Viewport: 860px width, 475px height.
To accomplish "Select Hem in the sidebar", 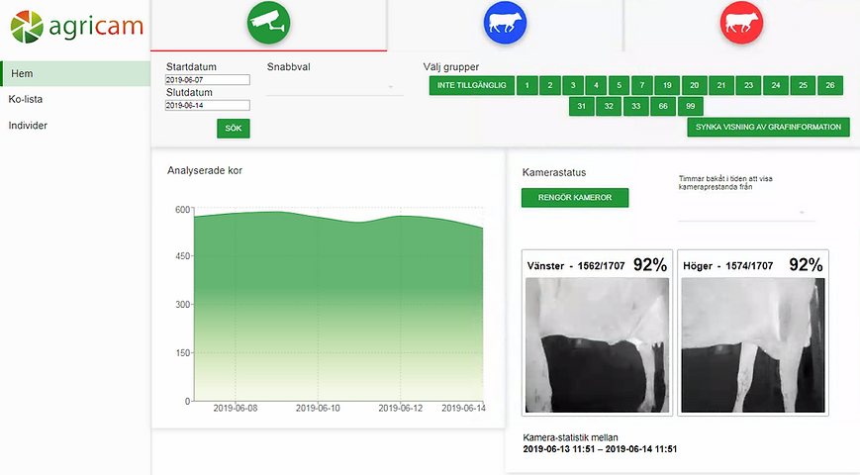I will [22, 73].
